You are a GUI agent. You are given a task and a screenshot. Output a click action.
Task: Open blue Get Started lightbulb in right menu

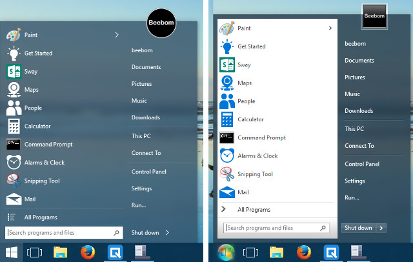tap(227, 46)
